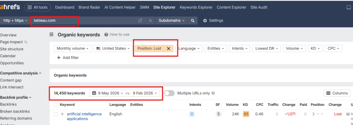Screen dimensions: 353x125
Task: Open the Volume filter dropdown
Action: 294,48
